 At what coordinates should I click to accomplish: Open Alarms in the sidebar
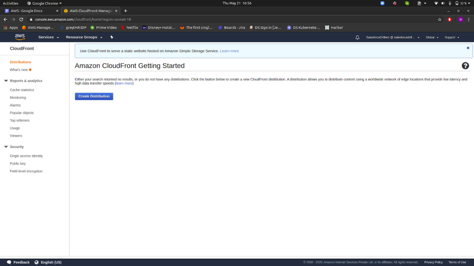click(x=15, y=105)
